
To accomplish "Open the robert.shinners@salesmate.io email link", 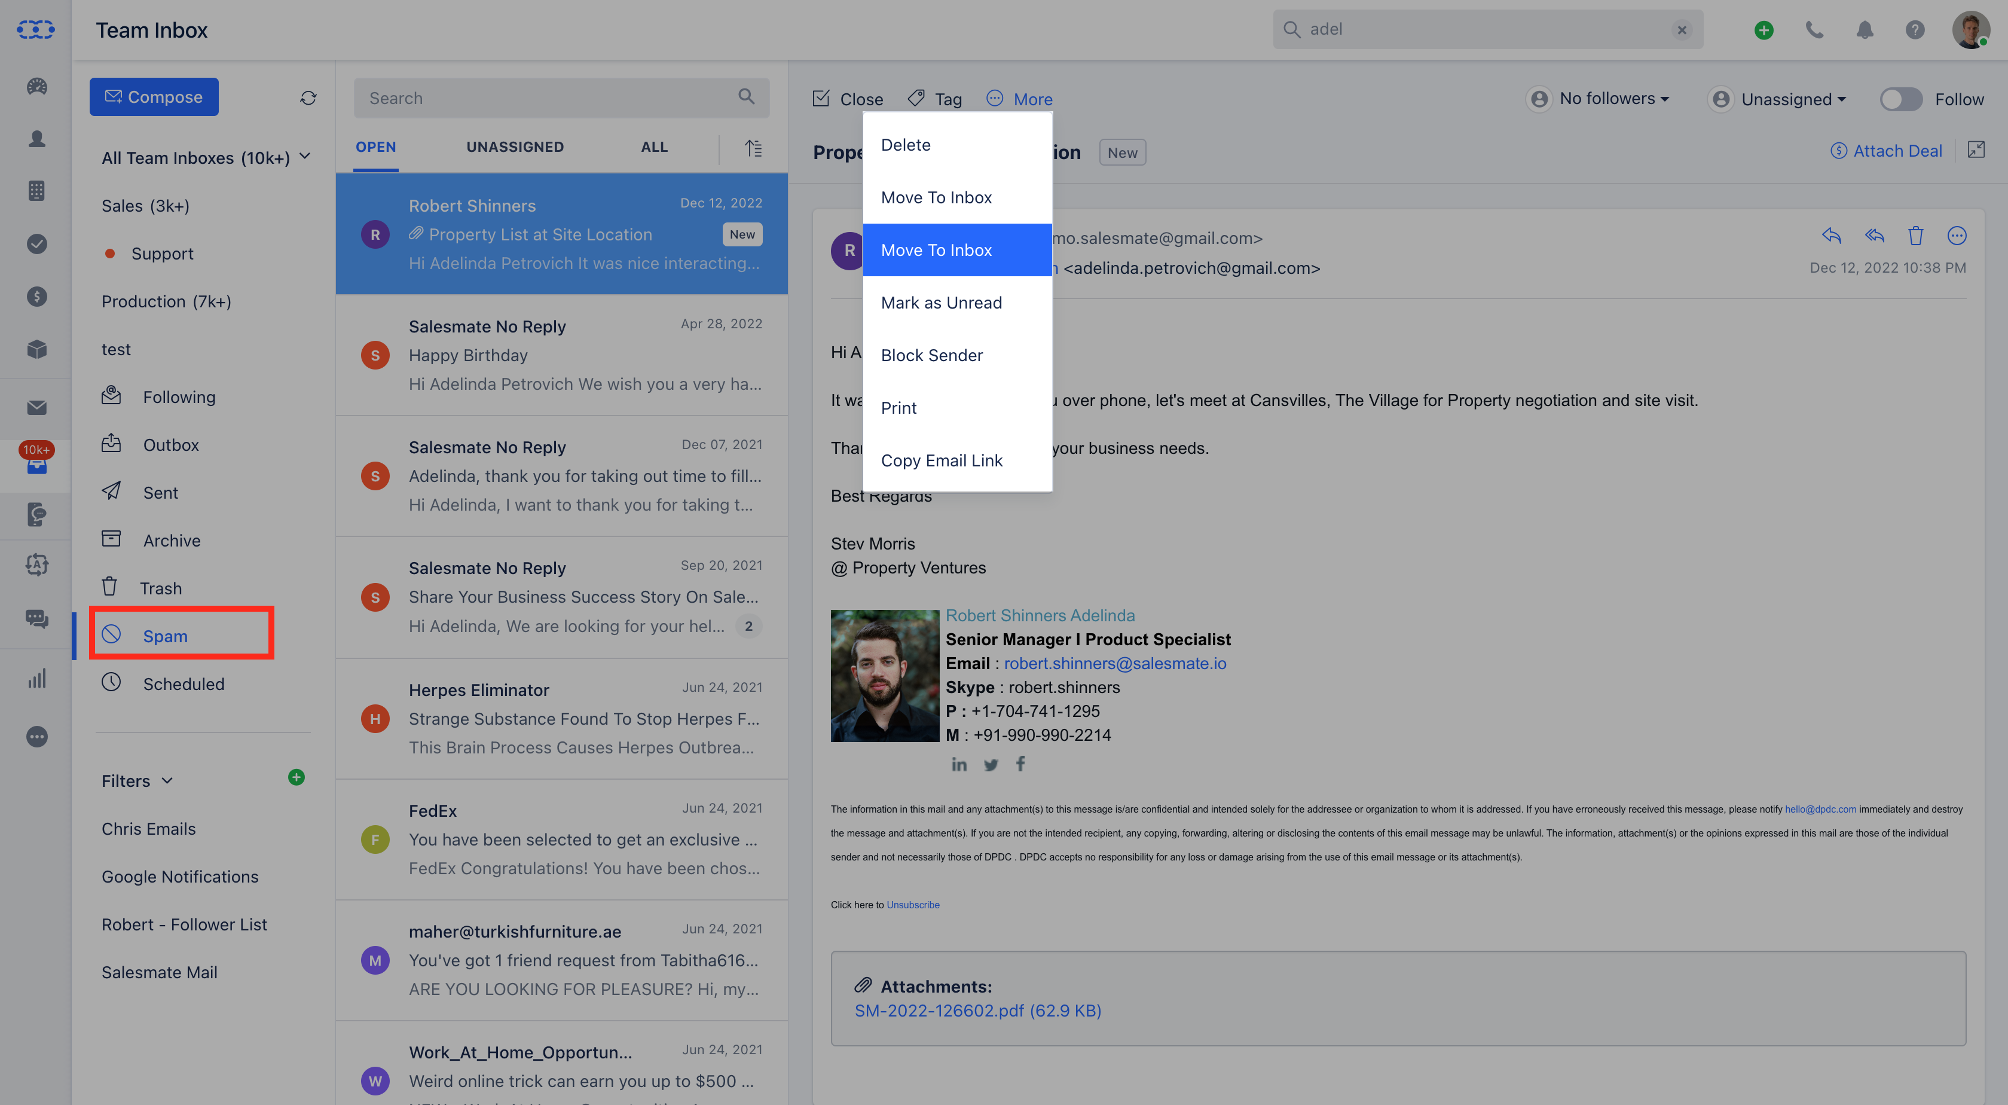I will pyautogui.click(x=1115, y=664).
